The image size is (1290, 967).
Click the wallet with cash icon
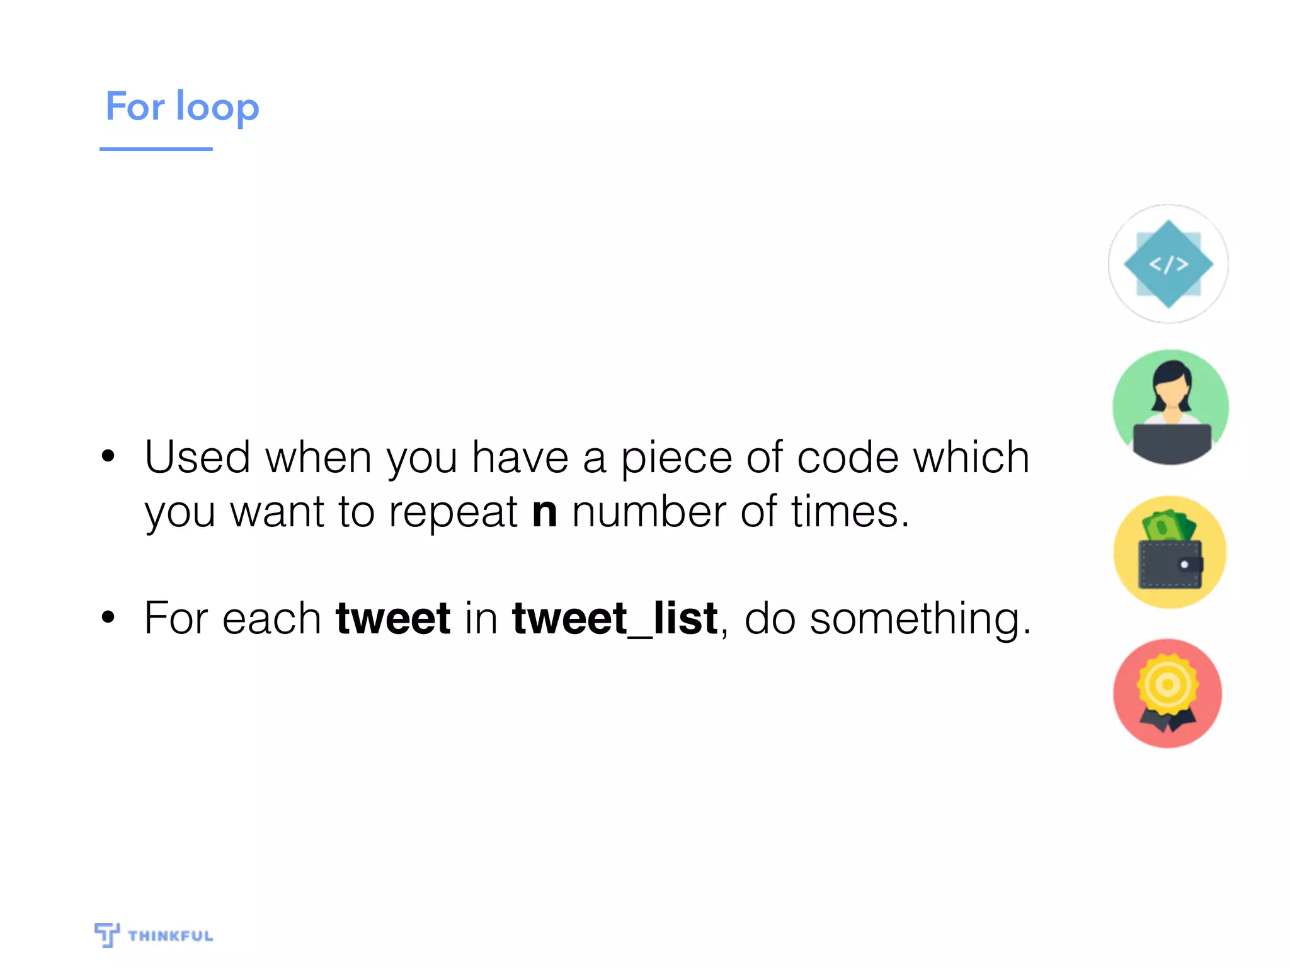[1170, 552]
